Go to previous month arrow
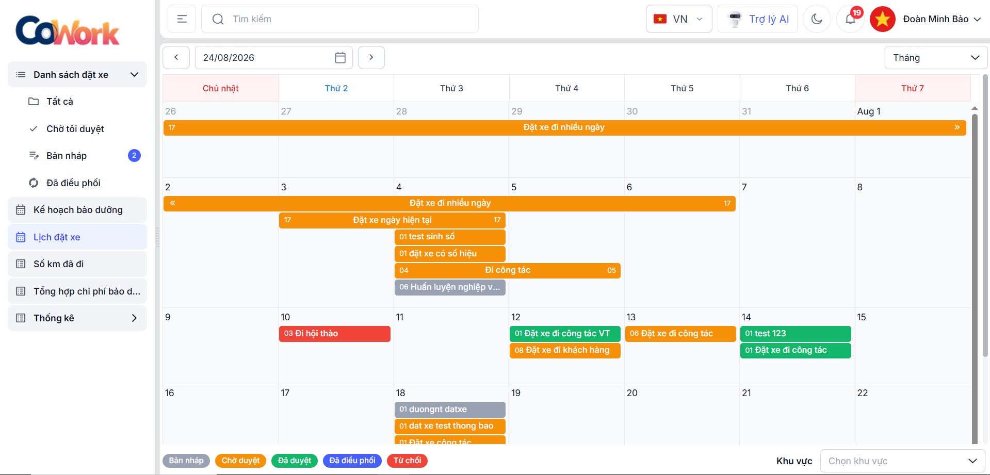The width and height of the screenshot is (990, 475). (x=176, y=58)
